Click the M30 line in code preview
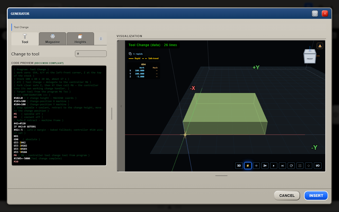Image resolution: width=339 pixels, height=212 pixels. tap(16, 162)
